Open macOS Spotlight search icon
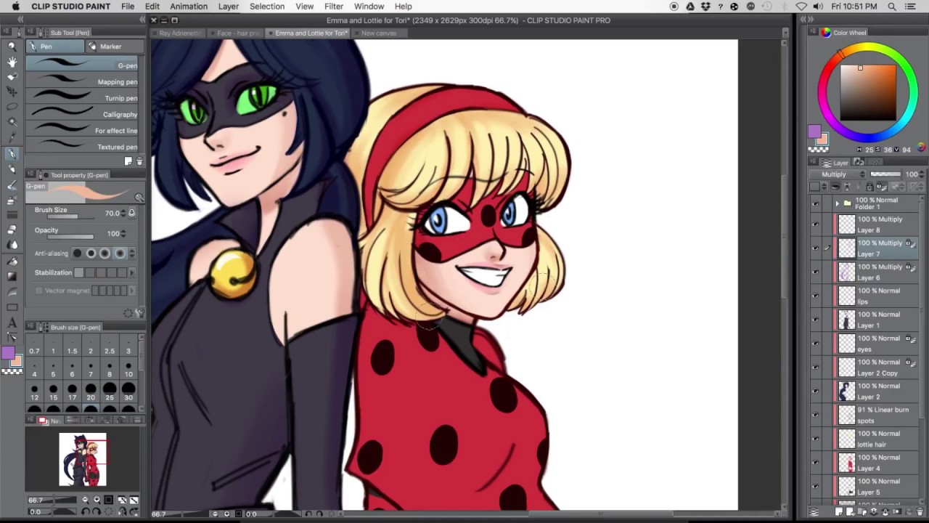 click(891, 7)
